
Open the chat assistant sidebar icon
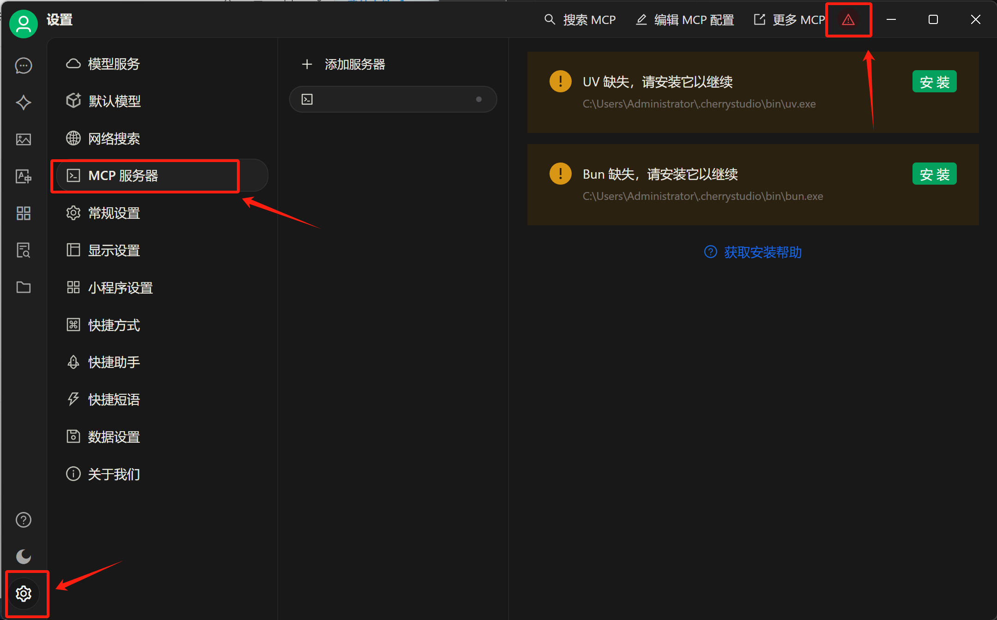coord(24,66)
